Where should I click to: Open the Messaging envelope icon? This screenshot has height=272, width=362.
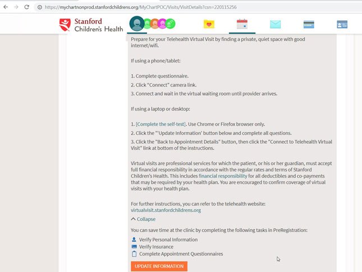tap(275, 24)
